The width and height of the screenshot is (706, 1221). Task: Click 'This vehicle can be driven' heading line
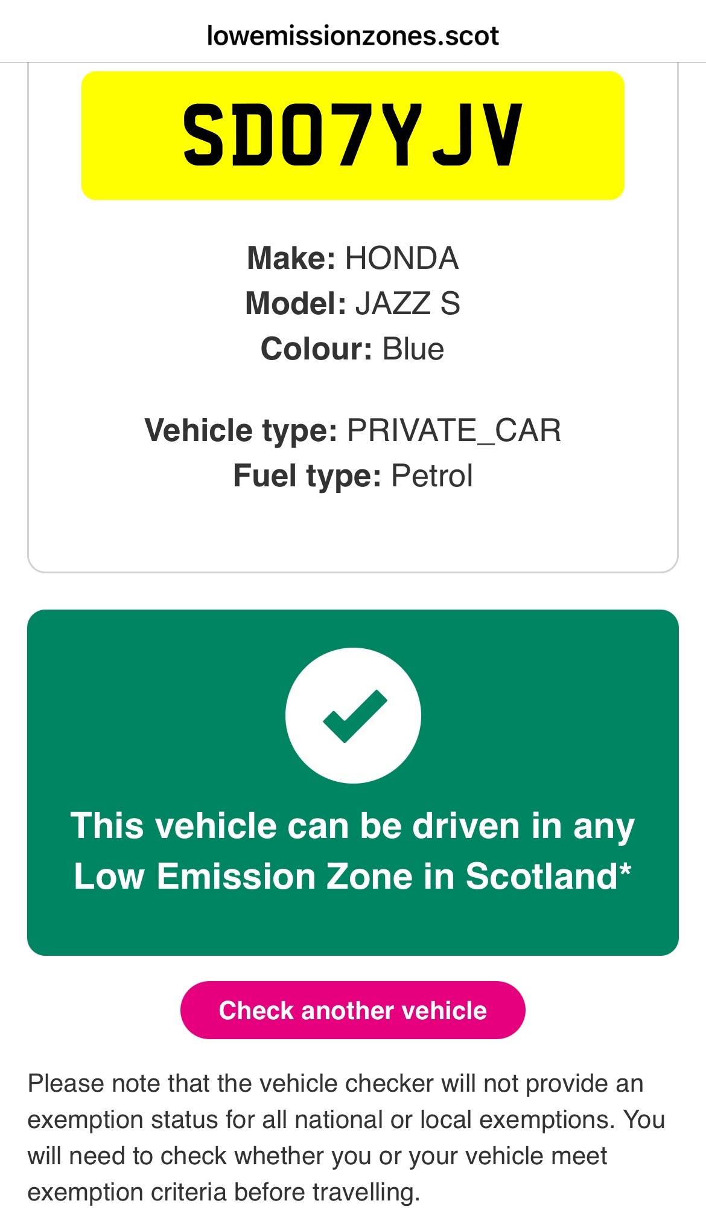coord(353,825)
